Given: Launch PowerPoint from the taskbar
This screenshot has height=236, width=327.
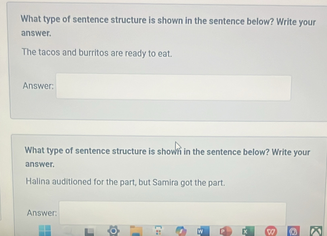Looking at the screenshot, I should coord(224,231).
